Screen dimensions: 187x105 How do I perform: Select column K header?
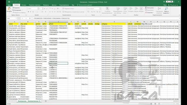[x=114, y=22]
